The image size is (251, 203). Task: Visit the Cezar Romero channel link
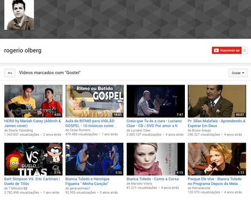click(x=80, y=130)
